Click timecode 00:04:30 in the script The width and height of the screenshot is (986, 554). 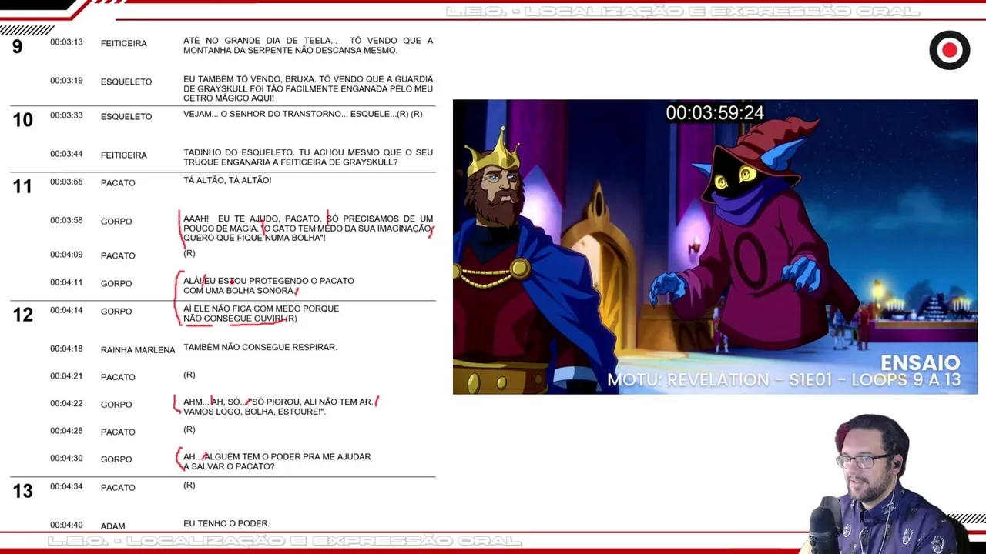66,459
